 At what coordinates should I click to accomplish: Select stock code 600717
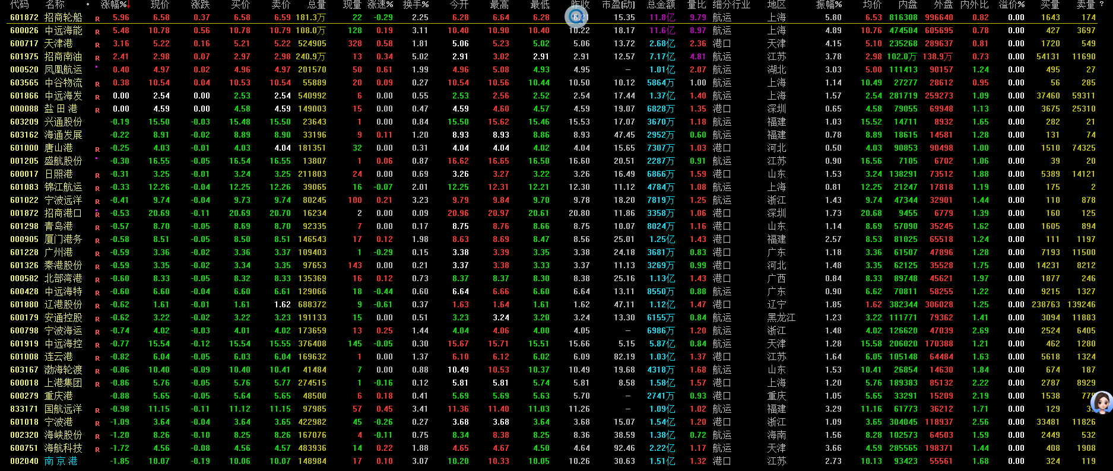click(x=24, y=44)
